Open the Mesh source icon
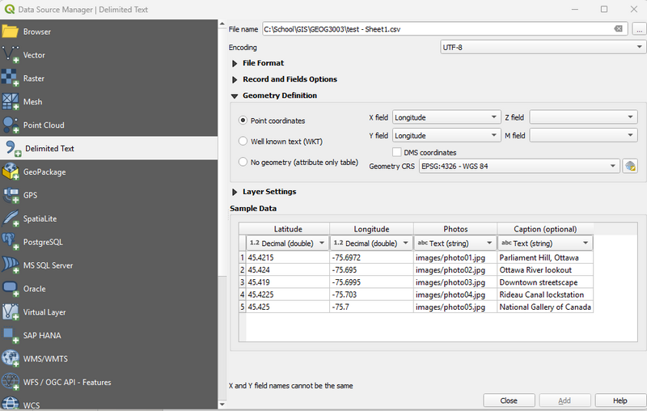Image resolution: width=647 pixels, height=411 pixels. click(x=11, y=102)
